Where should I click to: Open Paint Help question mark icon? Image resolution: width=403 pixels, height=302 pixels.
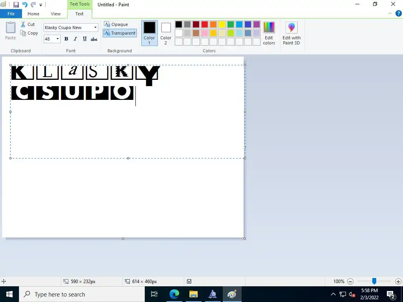[398, 14]
